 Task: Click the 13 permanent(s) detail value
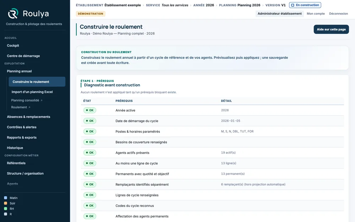[233, 174]
